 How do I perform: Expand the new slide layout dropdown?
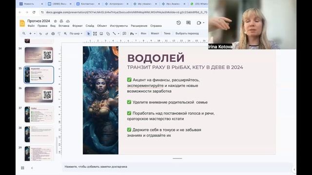35,34
